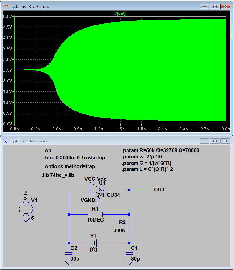This screenshot has width=234, height=270.
Task: Select the 74HCU04 inverter U1 symbol
Action: [x=96, y=190]
